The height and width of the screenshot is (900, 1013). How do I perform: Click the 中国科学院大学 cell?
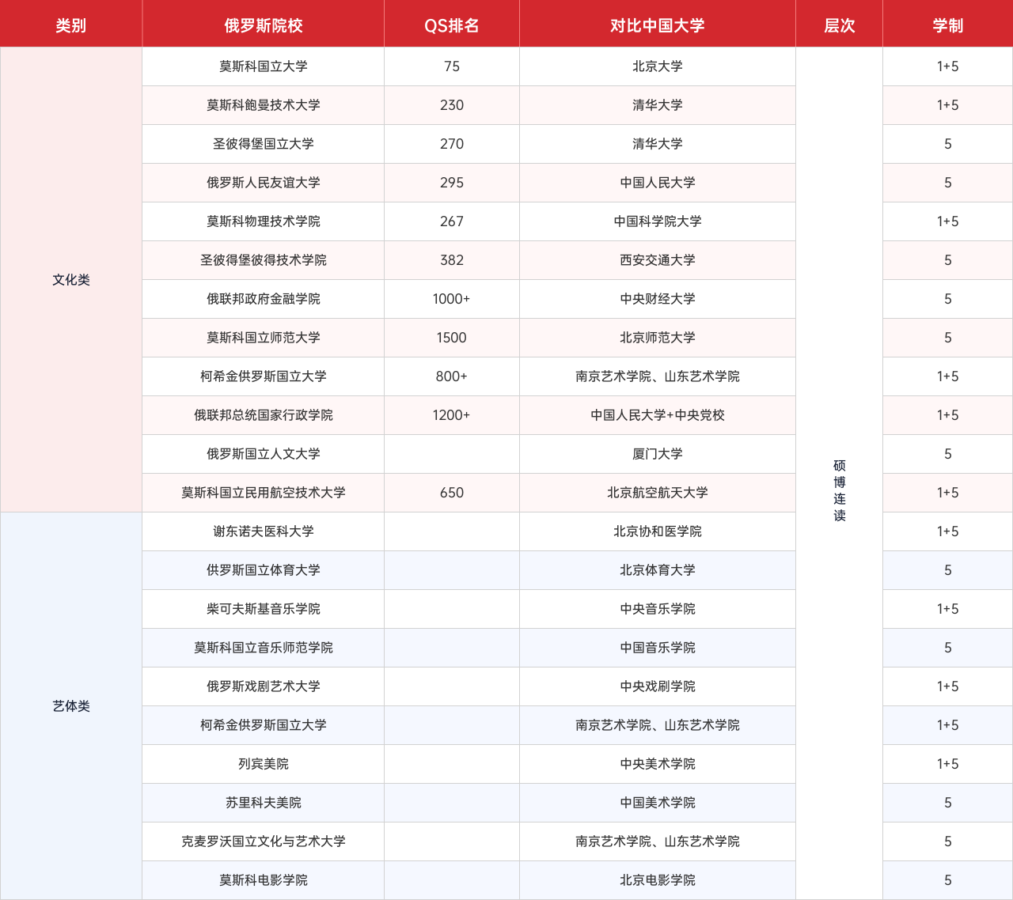[658, 221]
